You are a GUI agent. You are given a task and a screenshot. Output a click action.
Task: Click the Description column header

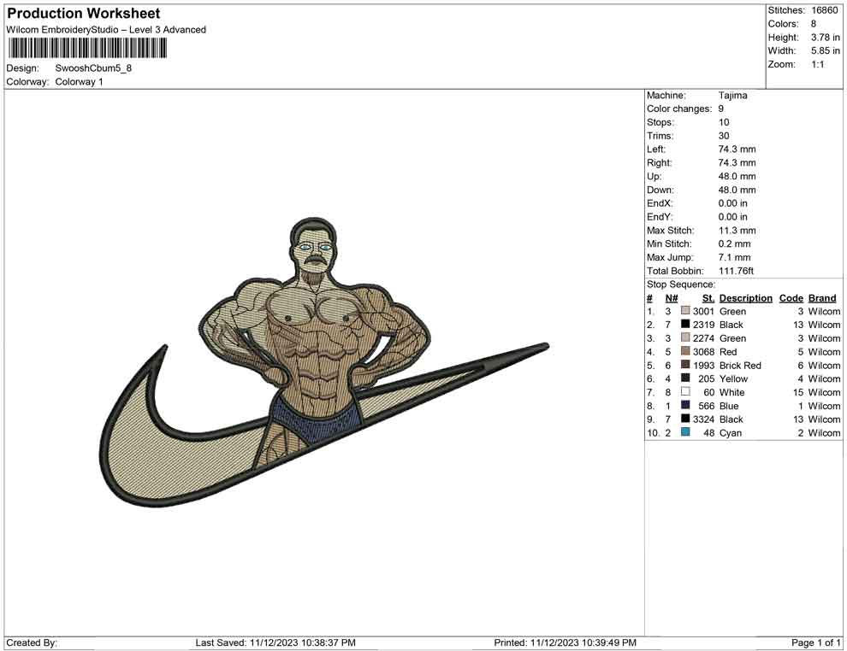point(745,298)
